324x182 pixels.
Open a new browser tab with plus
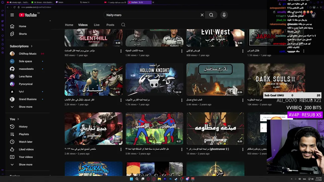pos(153,2)
